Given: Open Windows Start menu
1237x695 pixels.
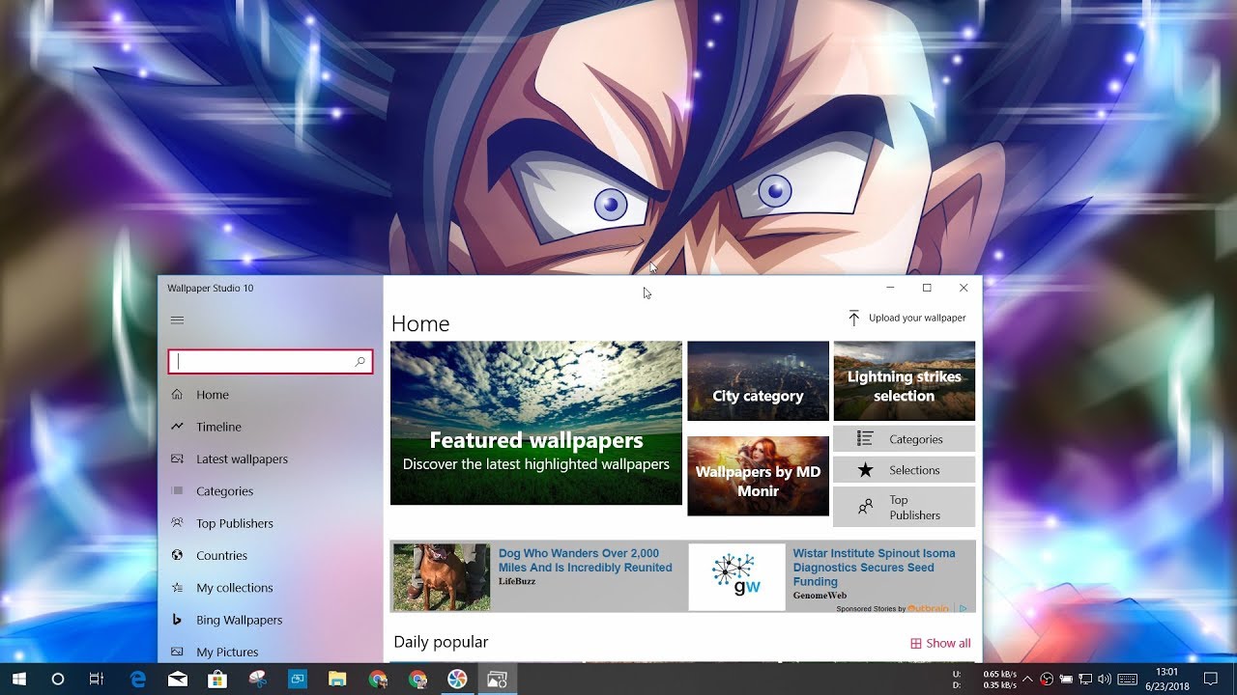Looking at the screenshot, I should (19, 679).
